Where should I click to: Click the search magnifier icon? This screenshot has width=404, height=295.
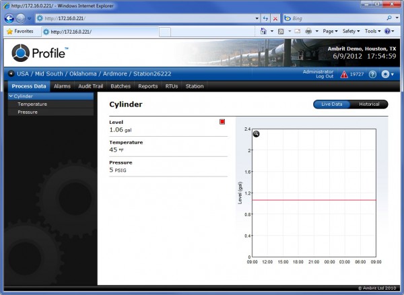389,18
